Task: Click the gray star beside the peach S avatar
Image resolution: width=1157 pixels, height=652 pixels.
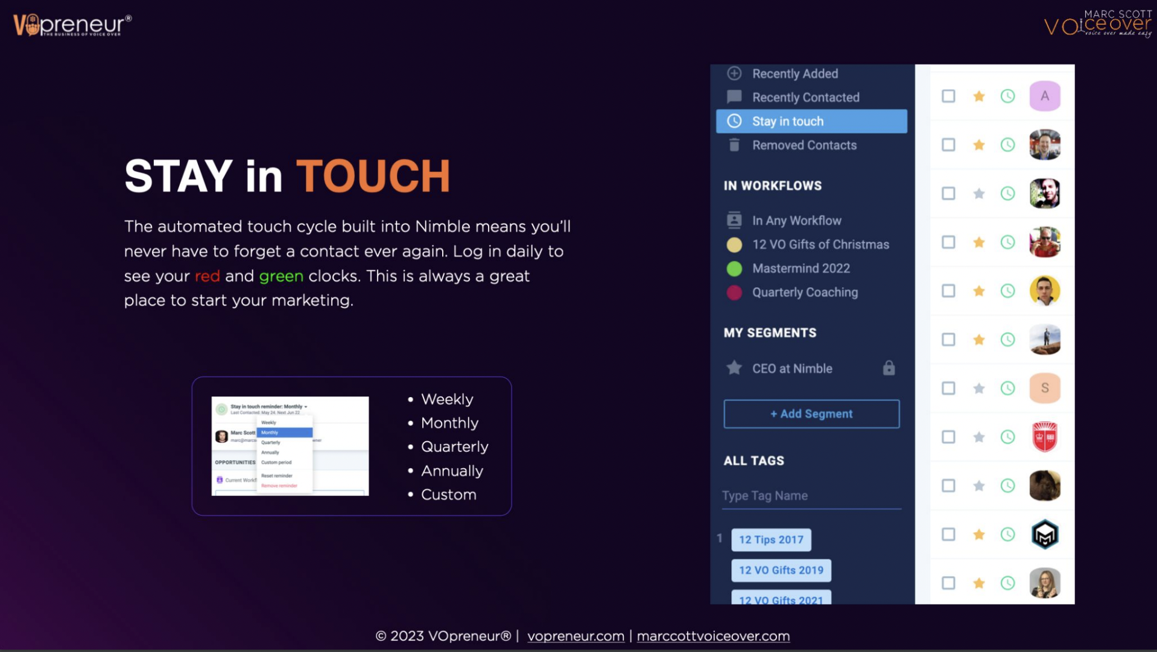Action: 979,389
